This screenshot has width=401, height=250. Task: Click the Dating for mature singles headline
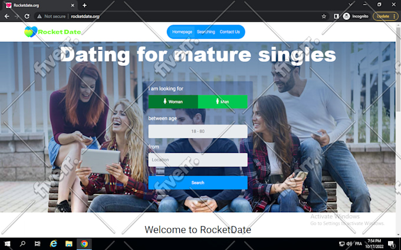[x=198, y=55]
